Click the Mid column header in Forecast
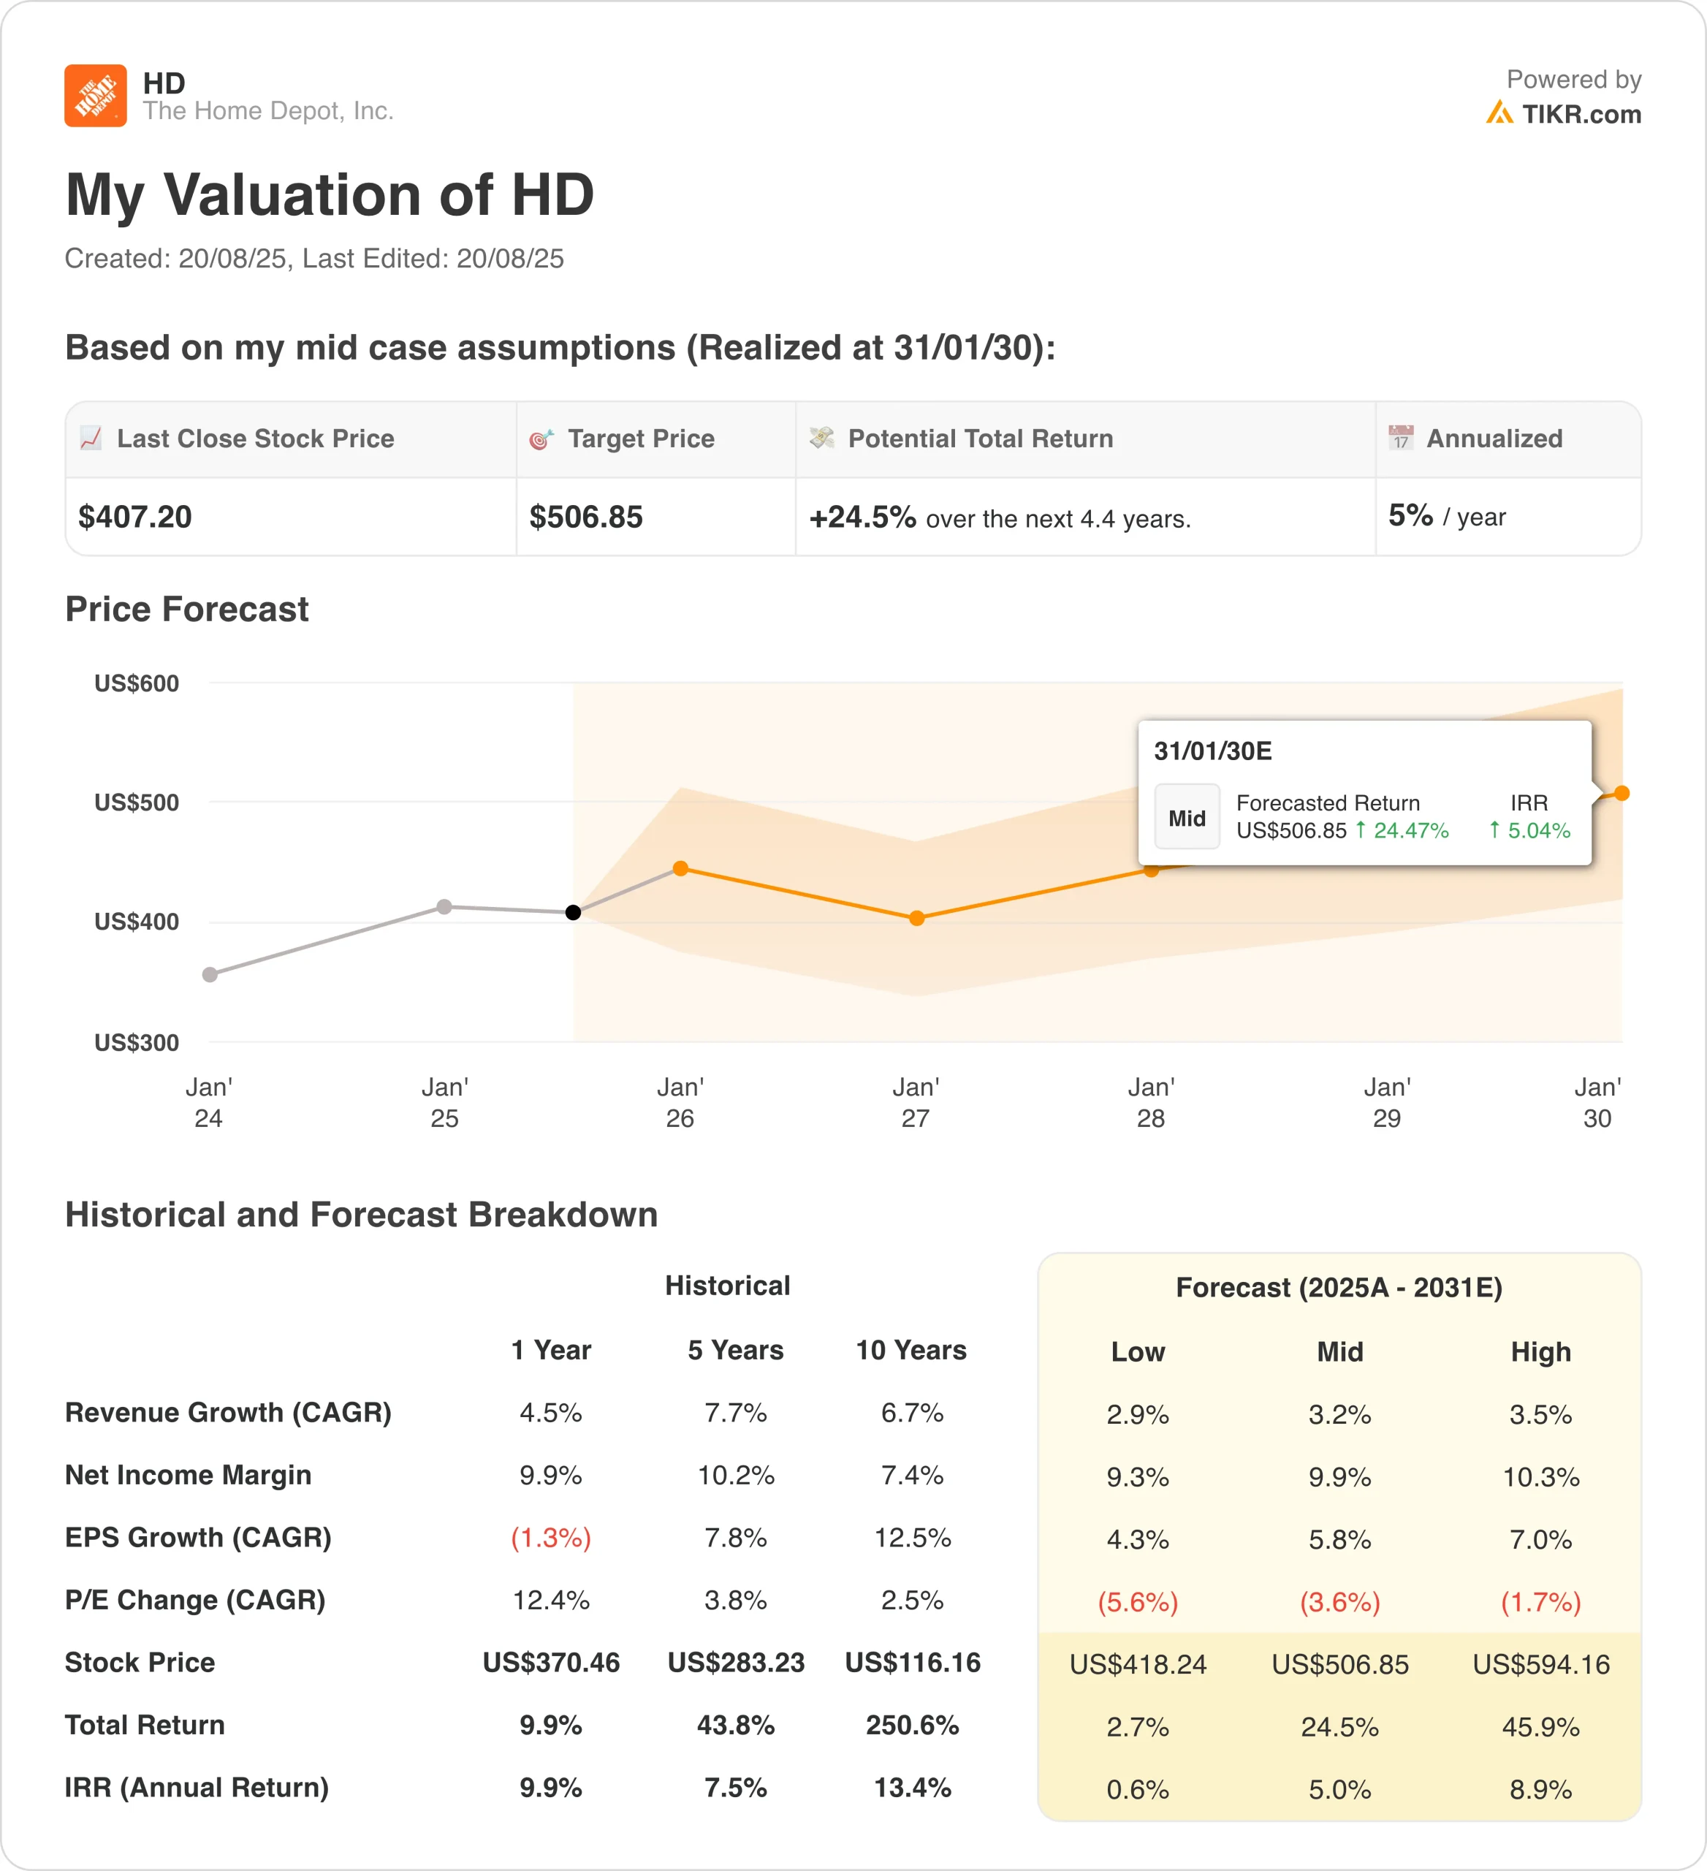The width and height of the screenshot is (1707, 1871). point(1339,1352)
